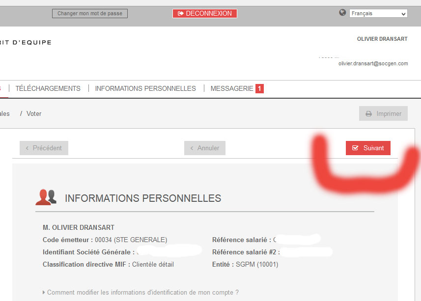Open the INFORMATIONS PERSONNELLES tab
Image resolution: width=421 pixels, height=301 pixels.
point(145,89)
